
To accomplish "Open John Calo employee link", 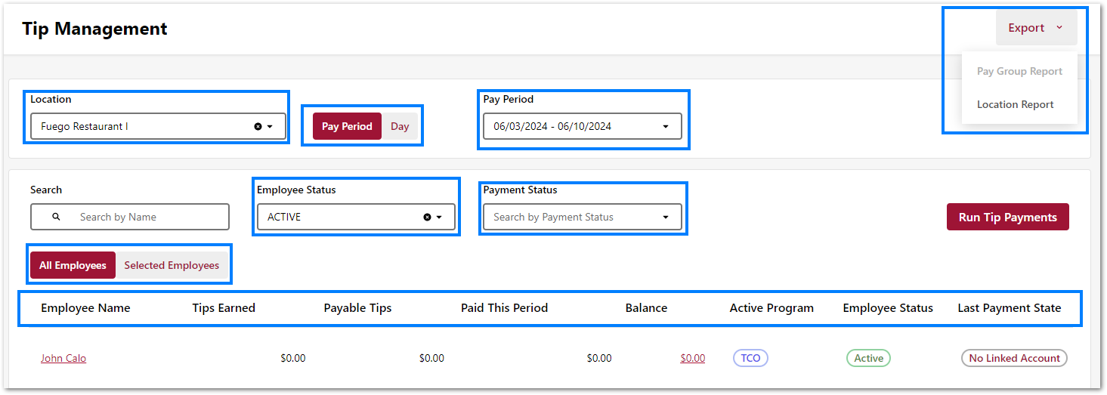I will [63, 359].
